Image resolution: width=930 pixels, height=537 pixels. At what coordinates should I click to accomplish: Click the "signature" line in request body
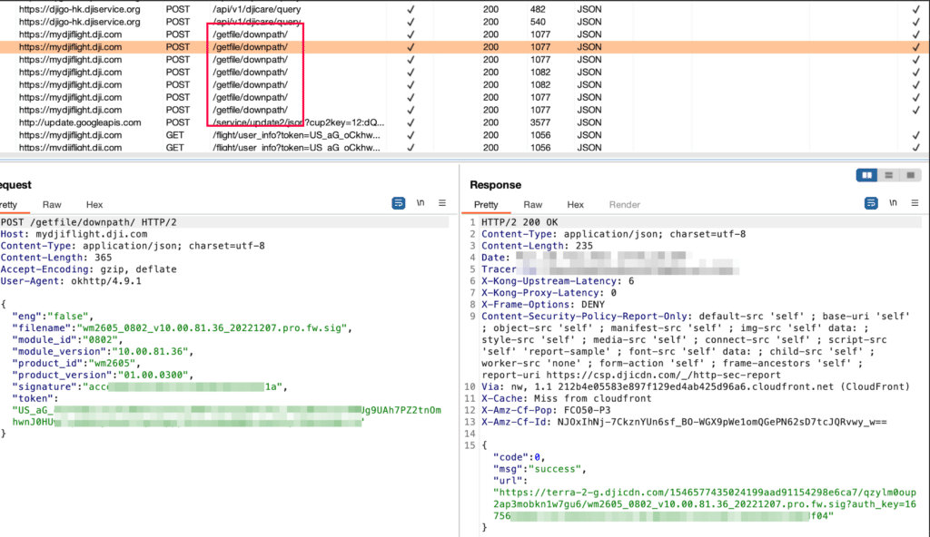click(150, 386)
